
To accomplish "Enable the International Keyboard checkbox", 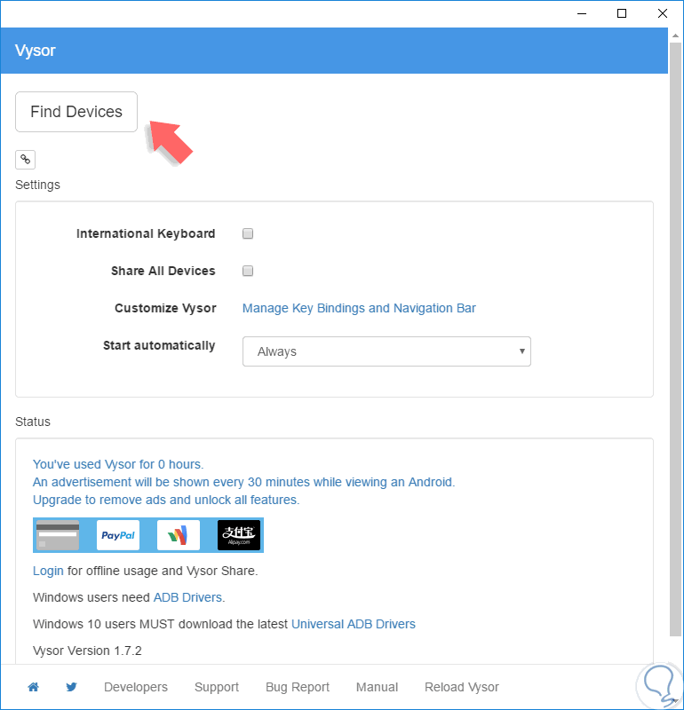I will (248, 233).
